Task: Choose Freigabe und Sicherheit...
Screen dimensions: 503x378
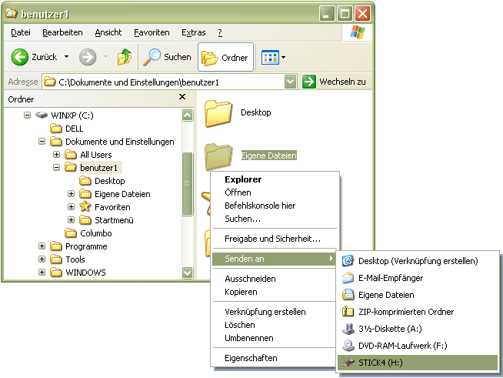Action: click(x=275, y=239)
